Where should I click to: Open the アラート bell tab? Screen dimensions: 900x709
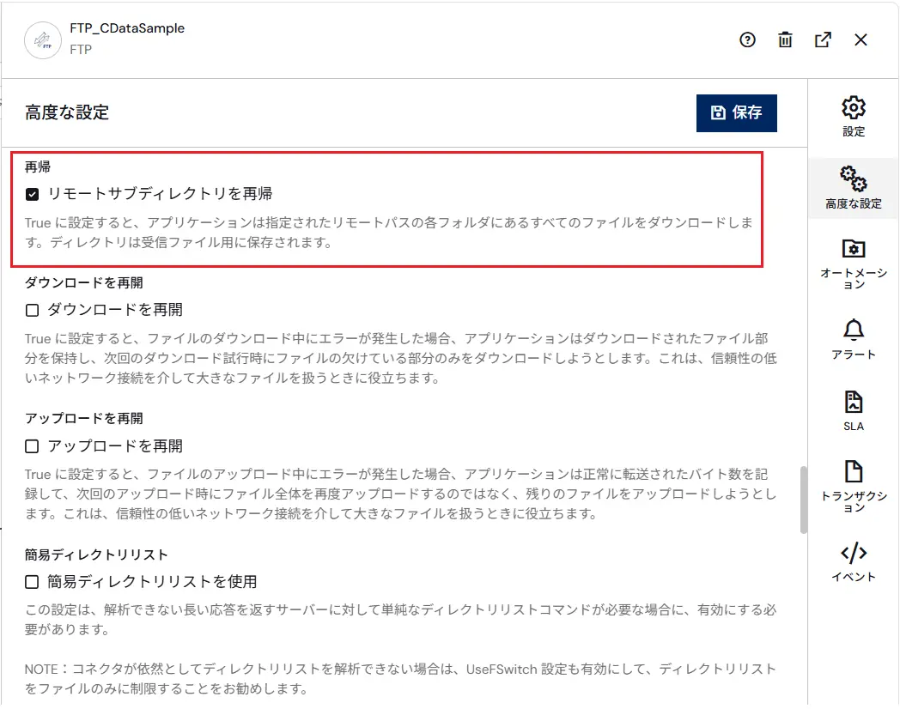(x=854, y=339)
